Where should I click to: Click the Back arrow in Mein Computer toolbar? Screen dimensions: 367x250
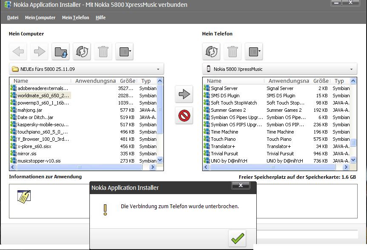coord(18,51)
